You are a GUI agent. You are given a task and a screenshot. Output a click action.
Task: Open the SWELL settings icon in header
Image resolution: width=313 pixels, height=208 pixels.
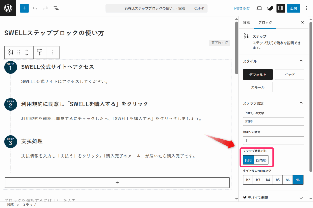pos(270,8)
